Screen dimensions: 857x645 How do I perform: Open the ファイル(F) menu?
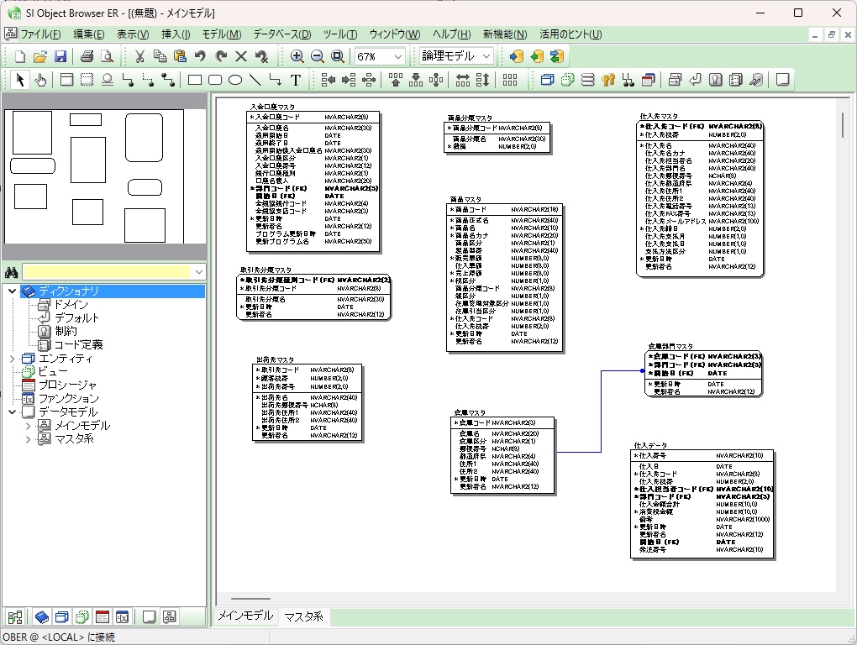(40, 34)
